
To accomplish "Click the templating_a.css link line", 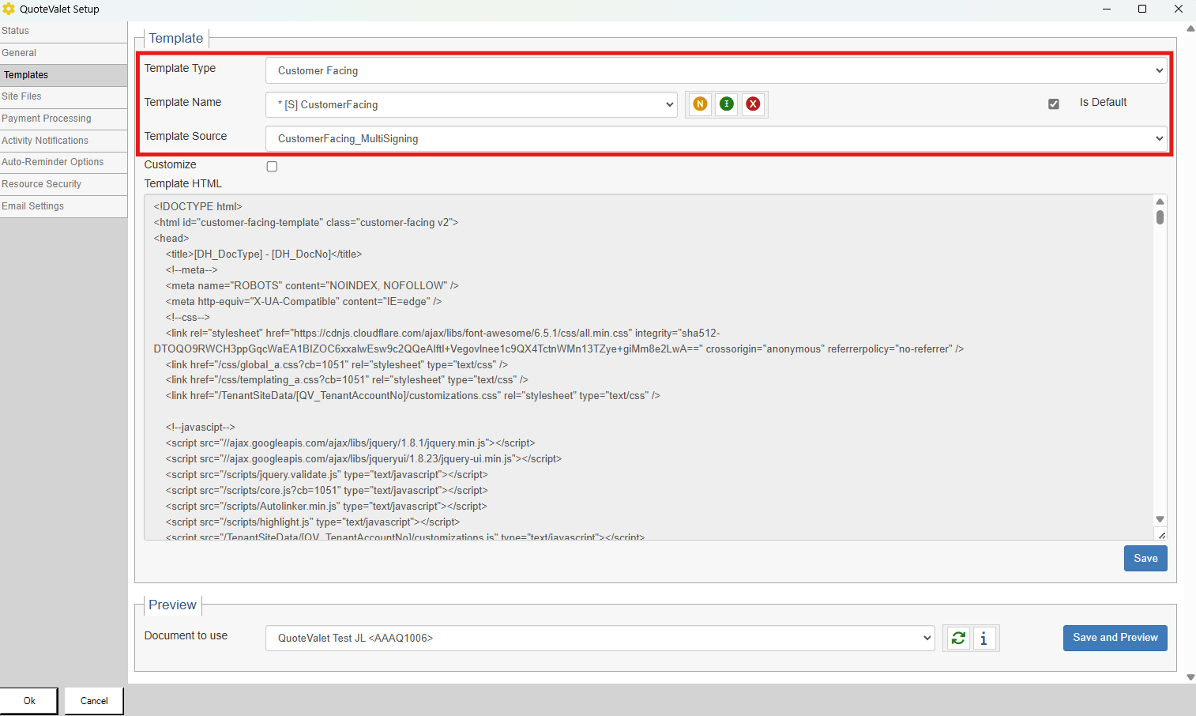I will point(347,380).
